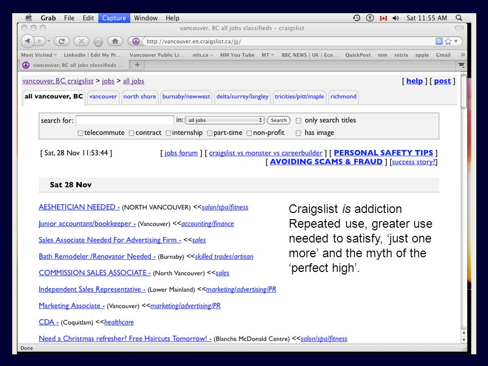
Task: Click the vancouver, BC craigslist breadcrumb
Action: point(58,81)
